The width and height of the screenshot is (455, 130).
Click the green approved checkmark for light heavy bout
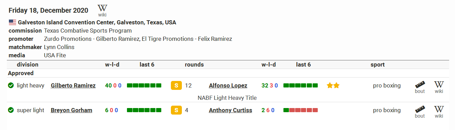(x=11, y=85)
